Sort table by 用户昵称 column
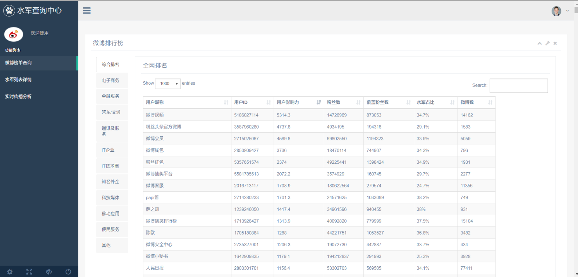The height and width of the screenshot is (277, 578). (187, 103)
